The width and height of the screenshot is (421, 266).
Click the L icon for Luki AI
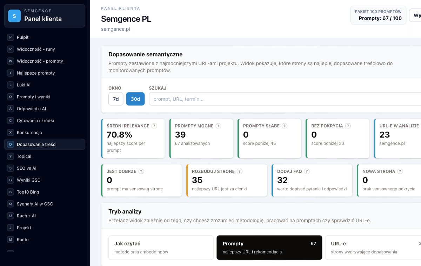point(11,85)
